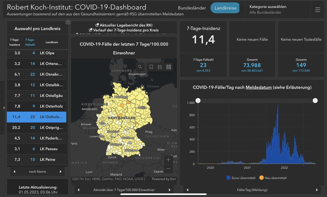Select LK Passau row
This screenshot has width=327, height=197.
(37, 149)
